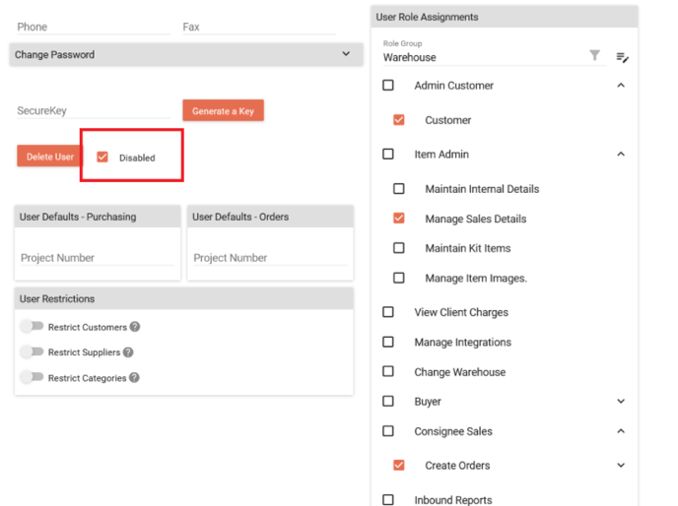678x506 pixels.
Task: Toggle the Restrict Categories switch
Action: coord(32,377)
